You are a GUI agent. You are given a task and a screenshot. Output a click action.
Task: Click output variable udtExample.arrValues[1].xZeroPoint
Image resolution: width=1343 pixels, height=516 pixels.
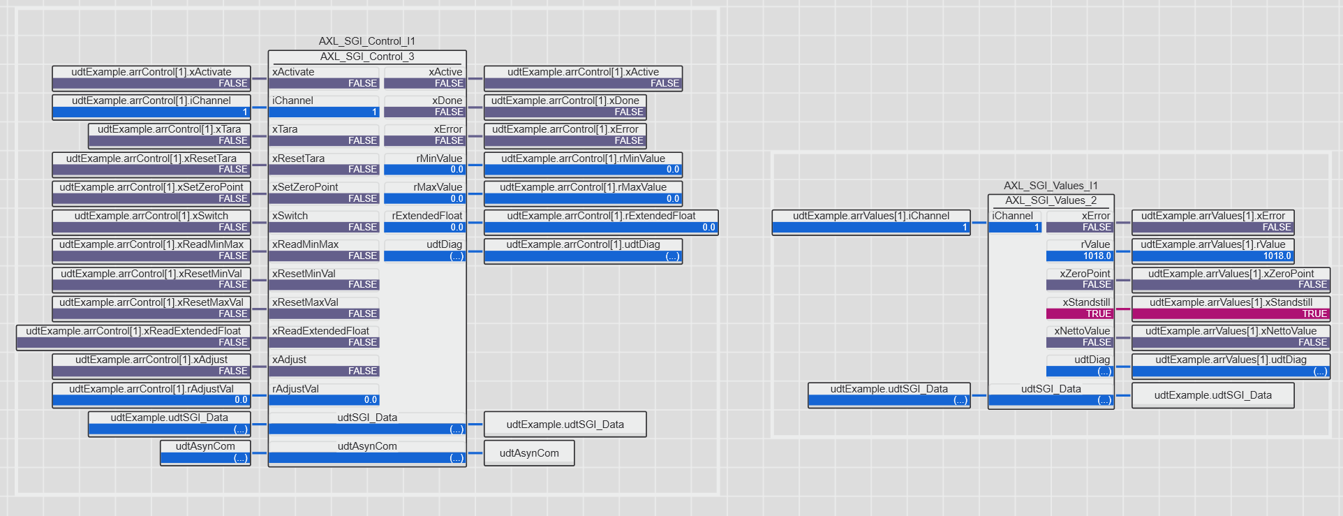(1231, 280)
